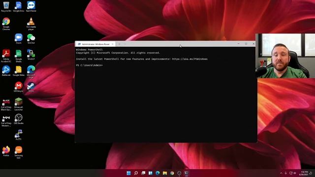Click the PS C:\Users\Admin> prompt line
Viewport: 315px width, 177px height.
tap(89, 65)
